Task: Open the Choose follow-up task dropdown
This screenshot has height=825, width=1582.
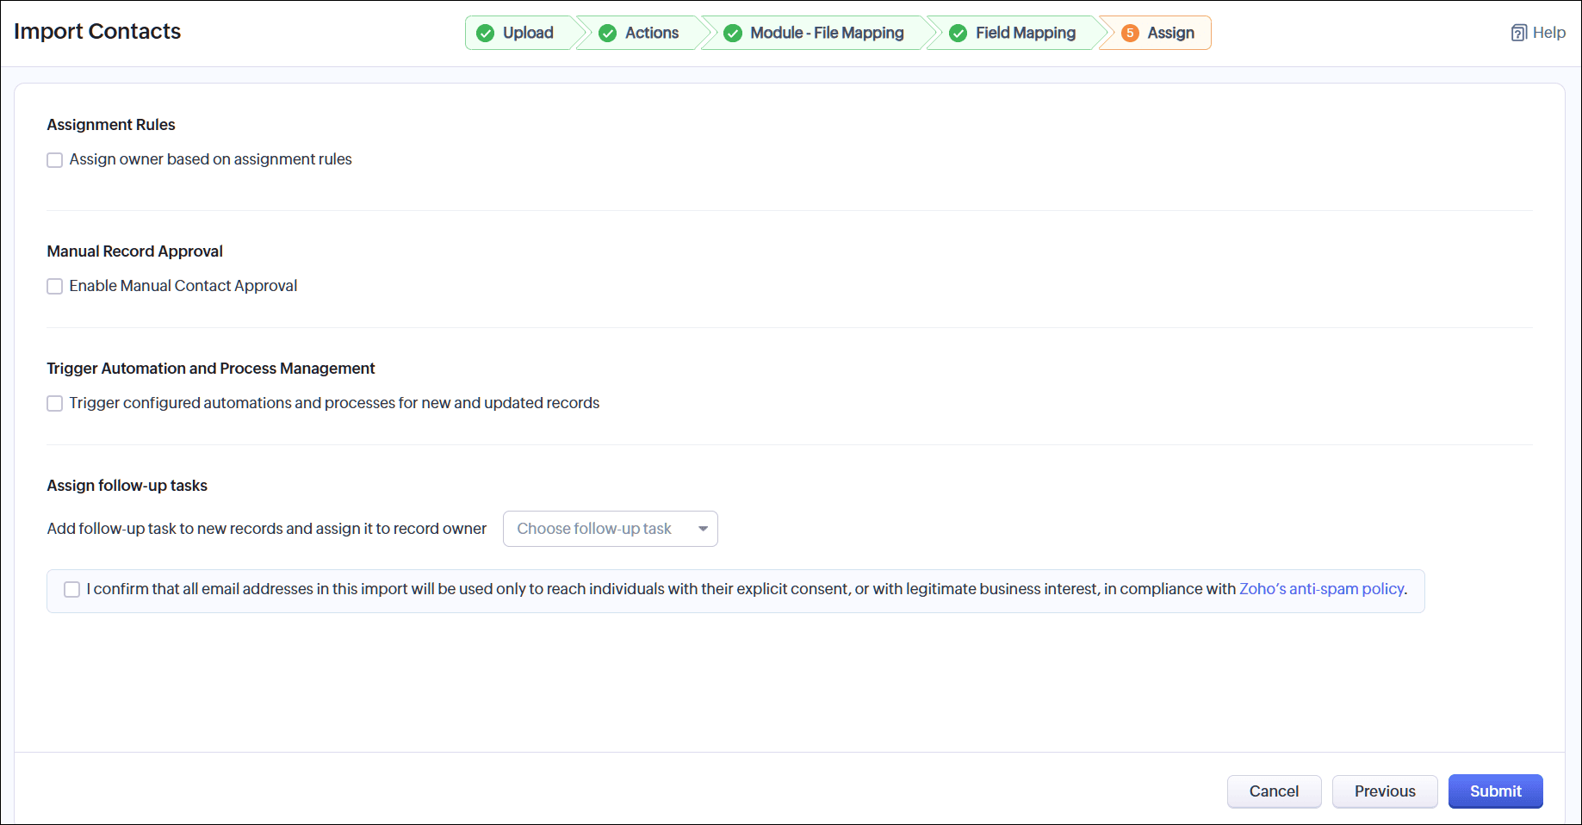Action: coord(610,529)
